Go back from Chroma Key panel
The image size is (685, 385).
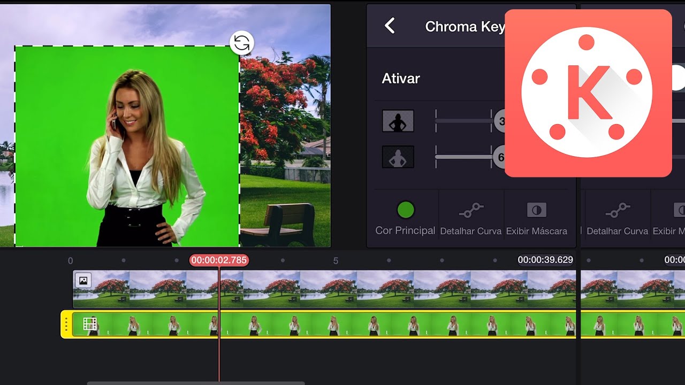point(390,26)
